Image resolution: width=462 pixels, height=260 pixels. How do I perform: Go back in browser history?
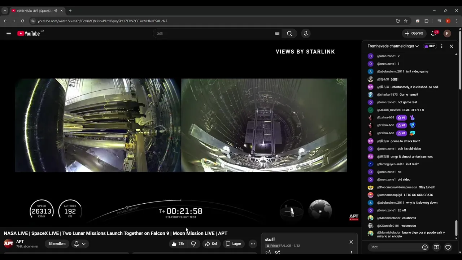5,21
